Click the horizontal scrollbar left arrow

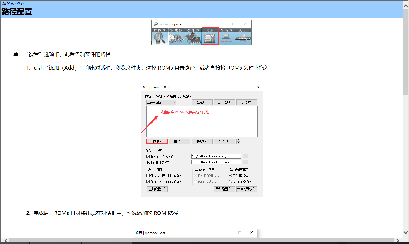pos(6,240)
